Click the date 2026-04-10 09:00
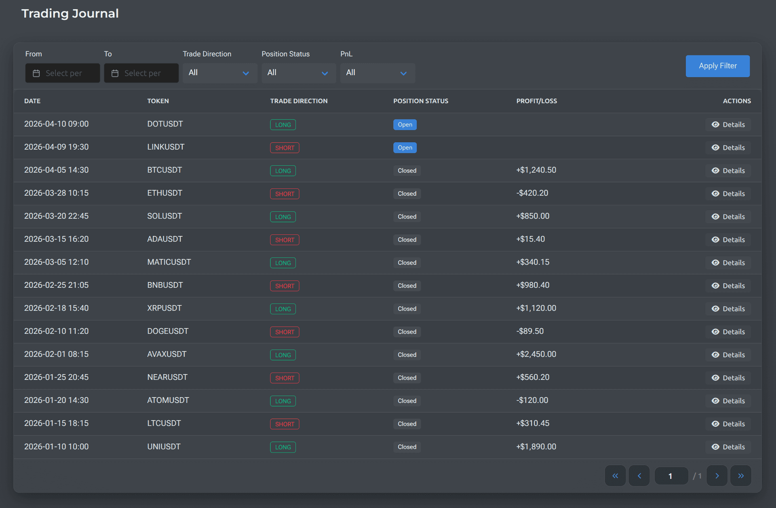 pyautogui.click(x=56, y=124)
